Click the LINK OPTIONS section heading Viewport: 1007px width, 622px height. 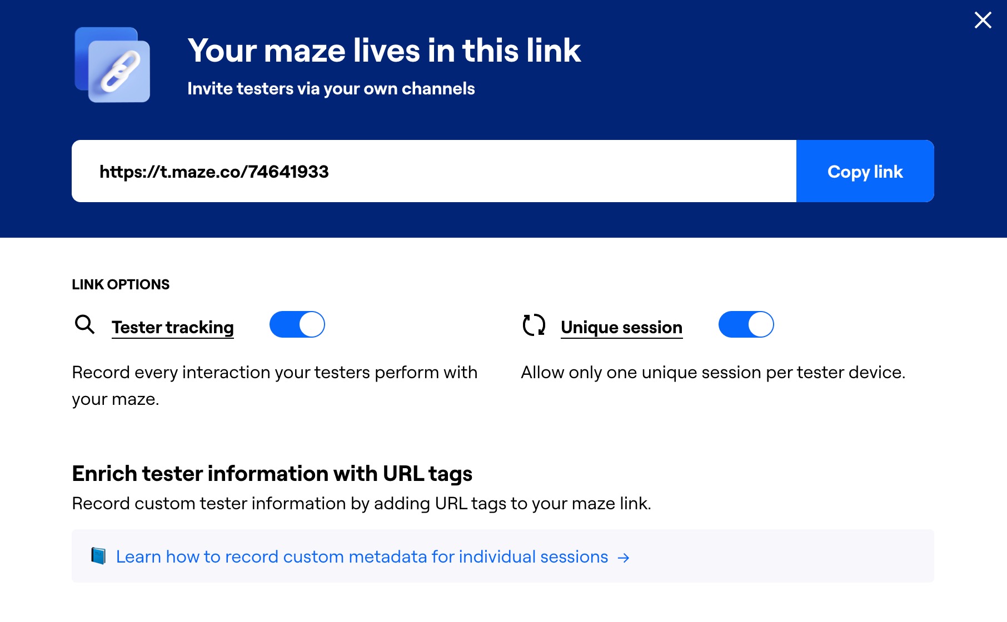click(x=119, y=284)
